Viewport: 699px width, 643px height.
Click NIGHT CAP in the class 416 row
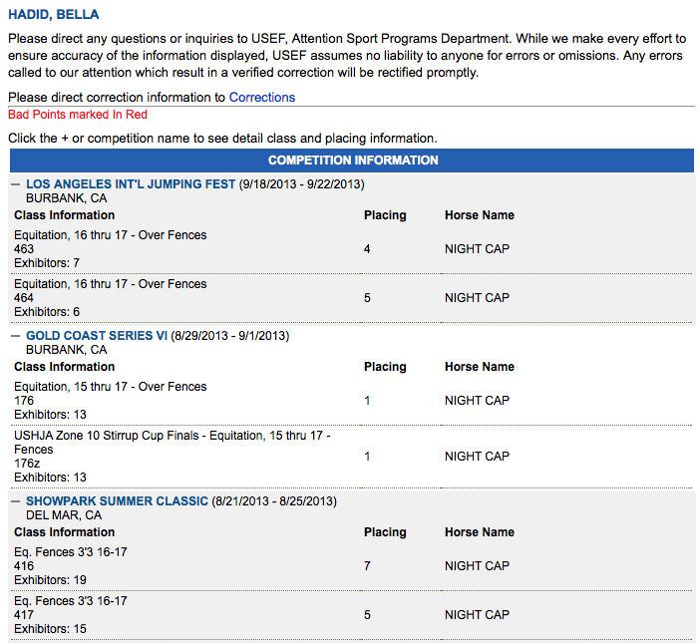click(477, 566)
